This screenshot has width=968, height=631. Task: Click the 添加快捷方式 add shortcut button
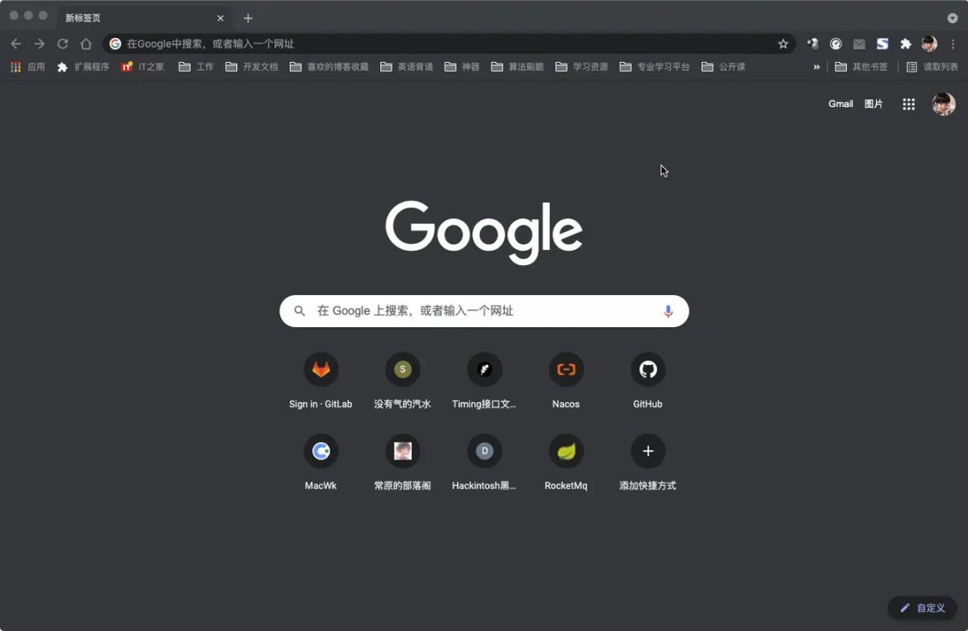click(x=648, y=451)
